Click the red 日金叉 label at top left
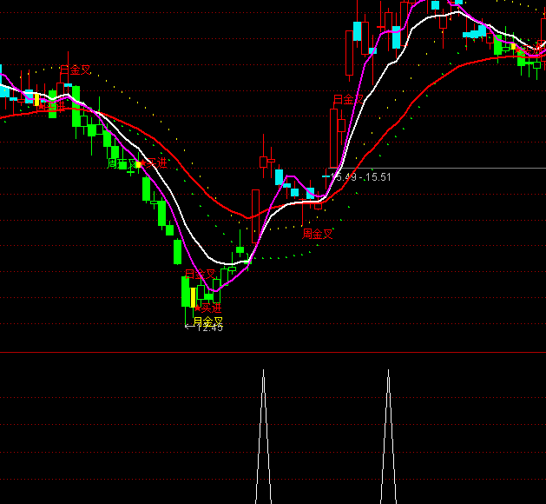This screenshot has width=546, height=504. (x=74, y=70)
